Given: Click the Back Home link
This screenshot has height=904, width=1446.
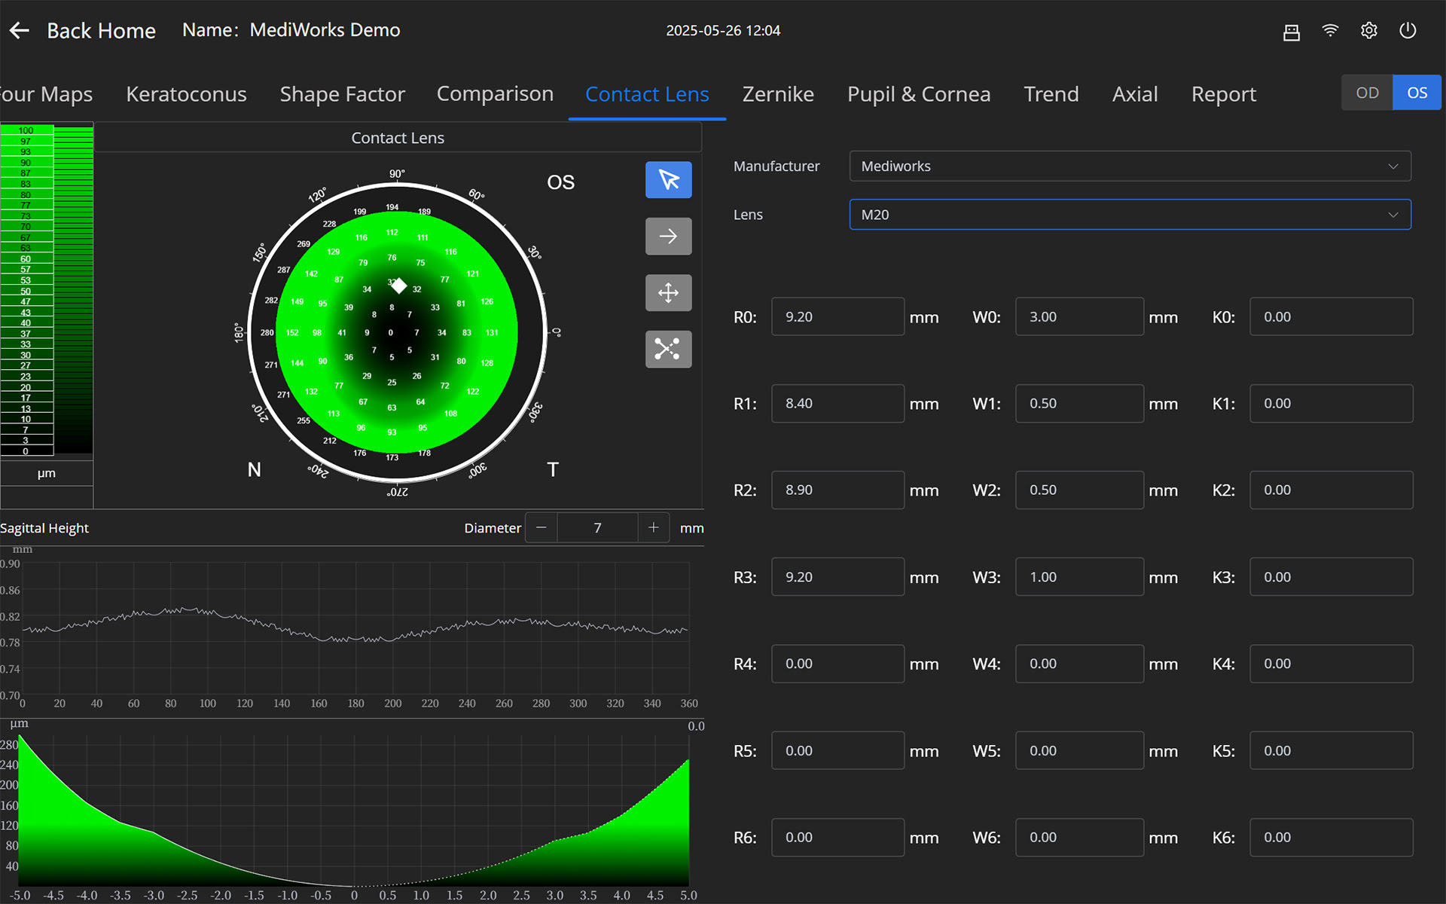Looking at the screenshot, I should coord(101,31).
